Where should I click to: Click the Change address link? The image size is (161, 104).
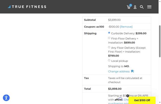click(x=119, y=71)
